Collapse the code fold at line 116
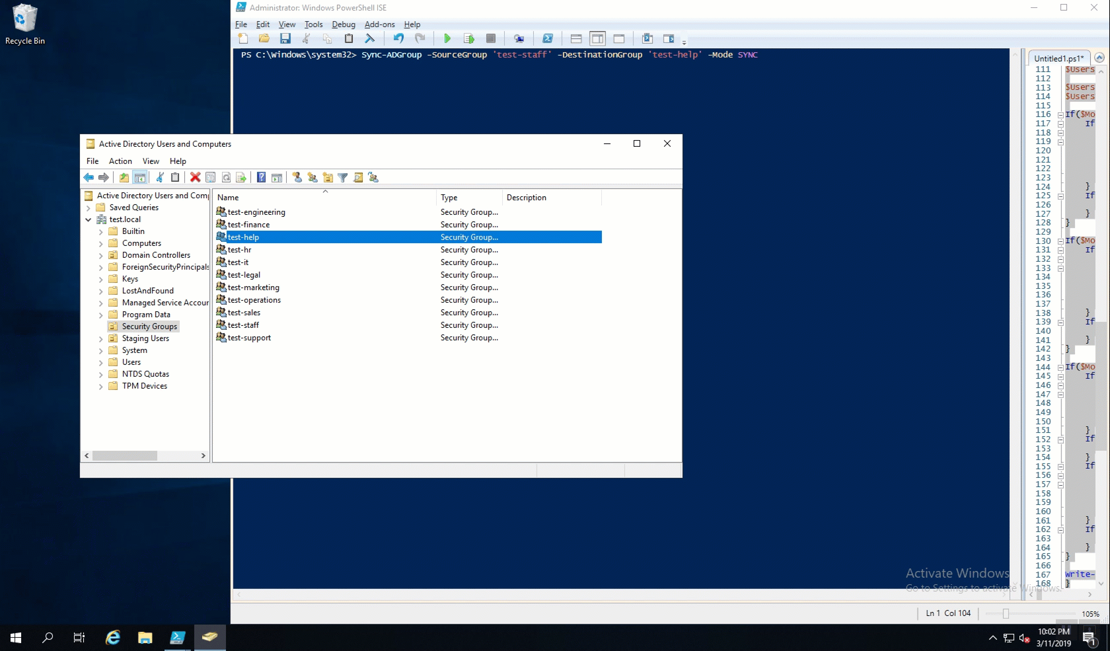This screenshot has width=1110, height=651. 1060,115
